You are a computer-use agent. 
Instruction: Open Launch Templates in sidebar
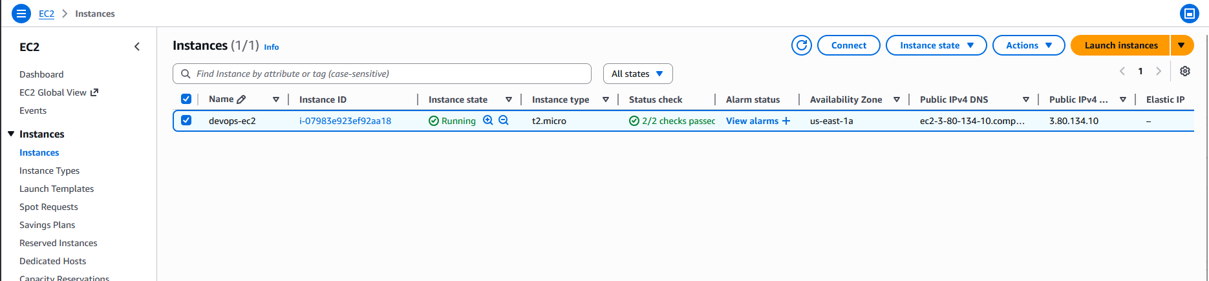[x=56, y=189]
